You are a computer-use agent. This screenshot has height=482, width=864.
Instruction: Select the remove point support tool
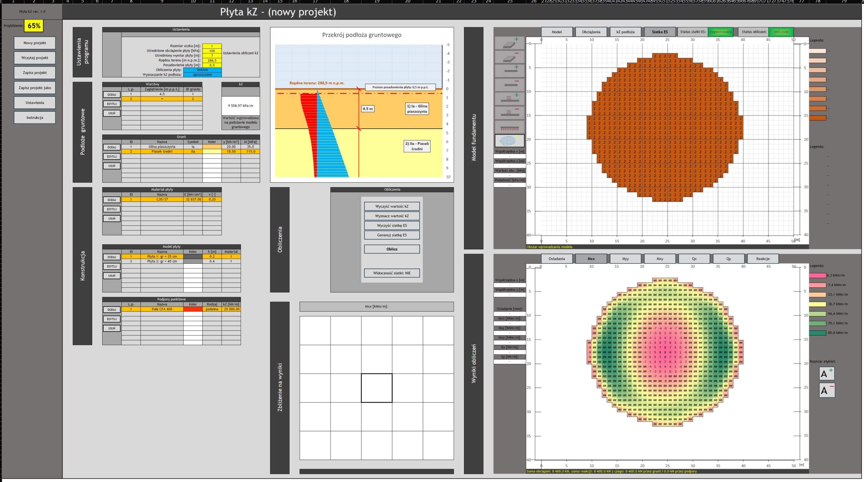click(509, 85)
